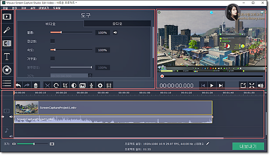
Task: Enable the 거꾸로 (reverse) checkbox
Action: [52, 59]
